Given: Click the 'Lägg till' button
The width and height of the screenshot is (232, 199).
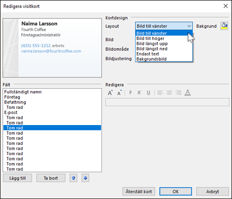Looking at the screenshot, I should pos(18,178).
